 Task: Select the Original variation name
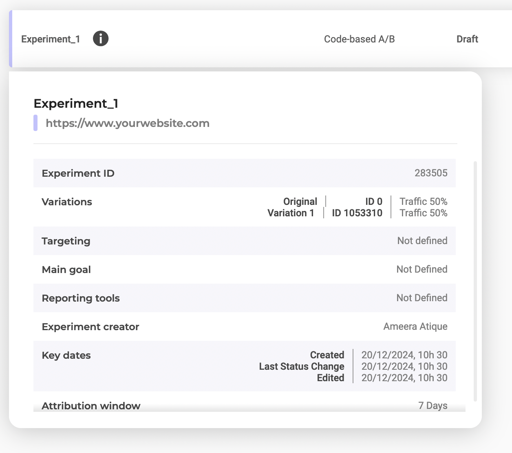point(300,202)
